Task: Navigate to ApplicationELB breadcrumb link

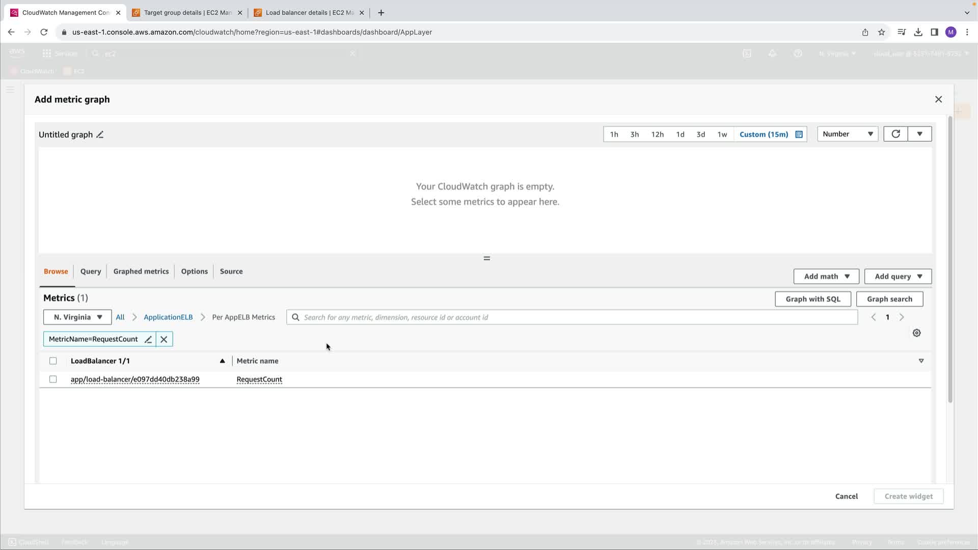Action: pyautogui.click(x=168, y=317)
